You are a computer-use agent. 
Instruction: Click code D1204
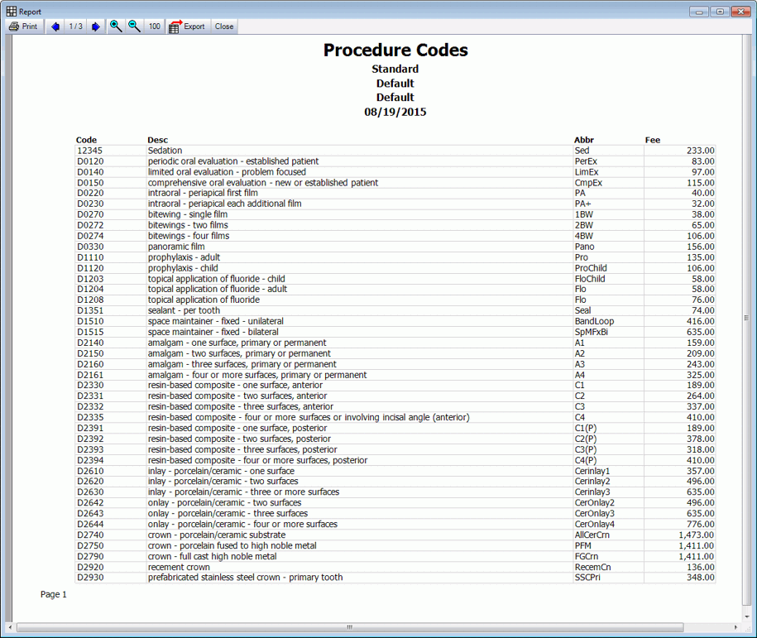(90, 290)
